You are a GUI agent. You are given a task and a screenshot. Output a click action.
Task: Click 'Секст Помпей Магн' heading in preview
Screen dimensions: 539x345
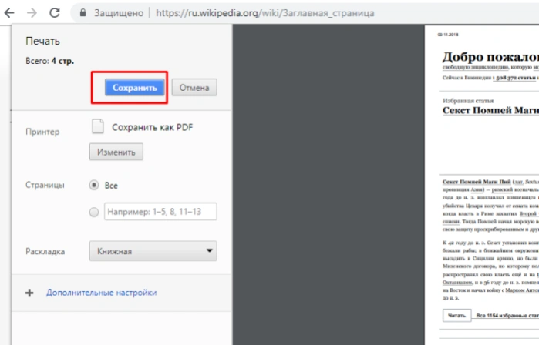click(491, 111)
